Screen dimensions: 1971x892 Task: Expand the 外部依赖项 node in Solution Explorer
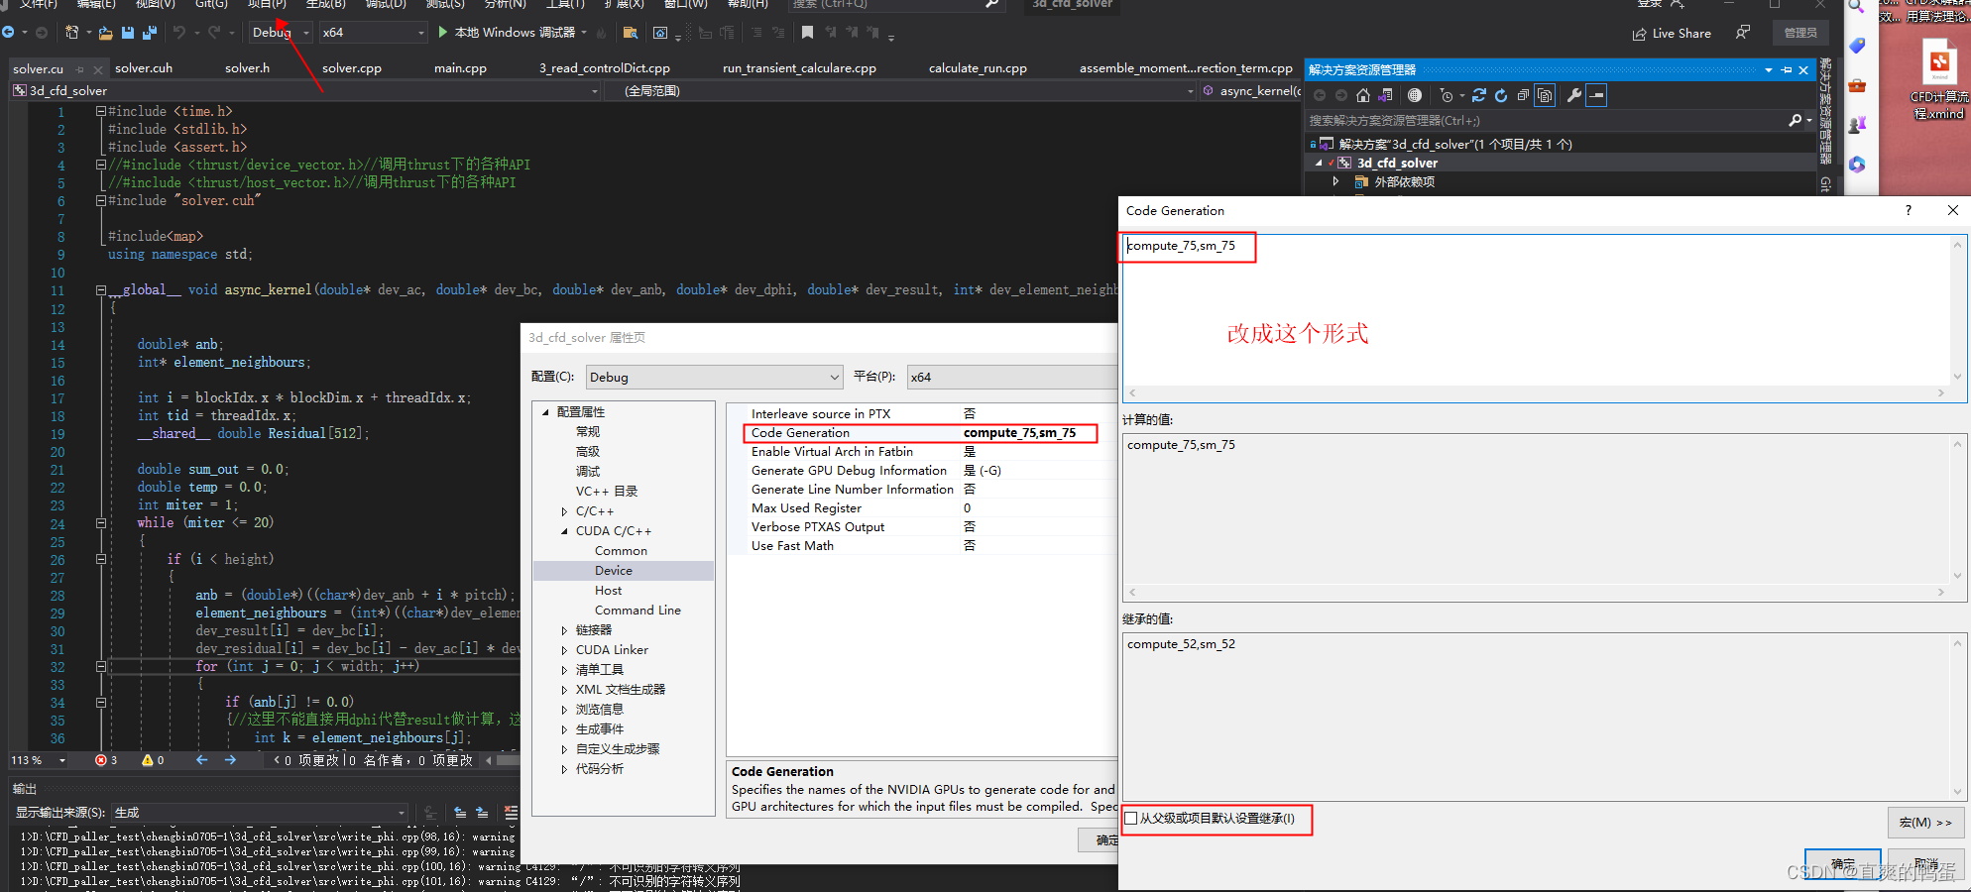click(x=1335, y=181)
